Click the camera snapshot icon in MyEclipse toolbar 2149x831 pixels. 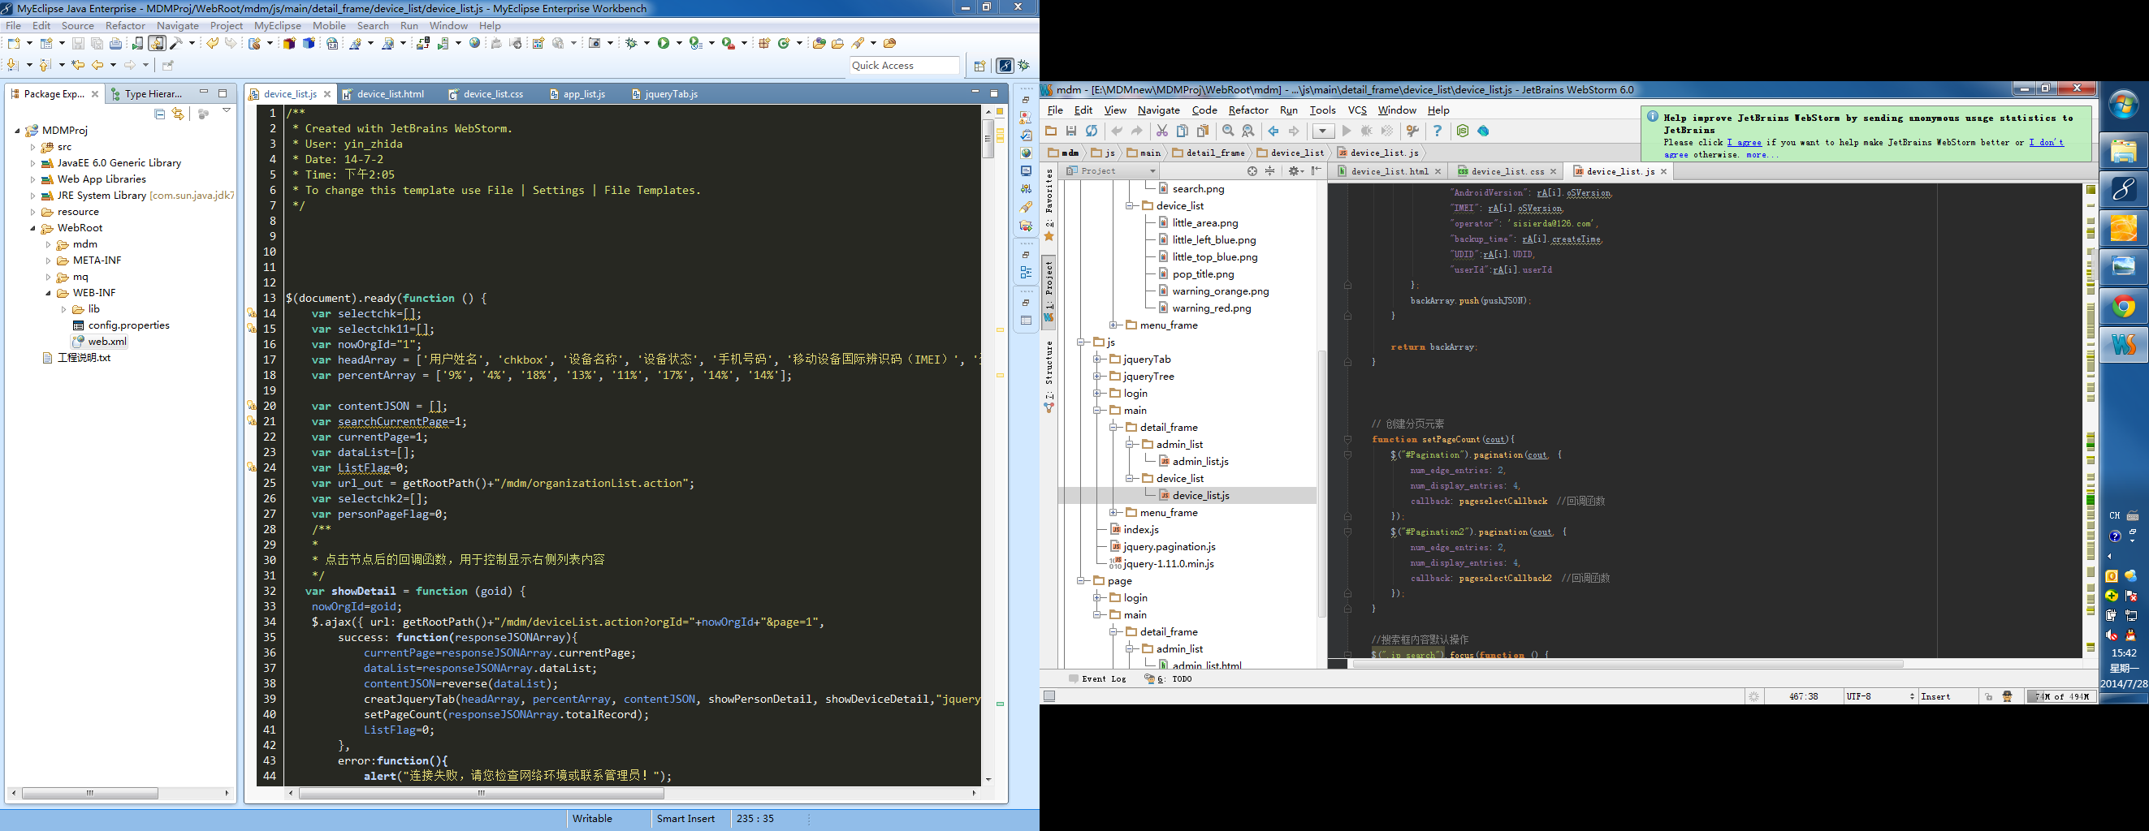coord(595,43)
